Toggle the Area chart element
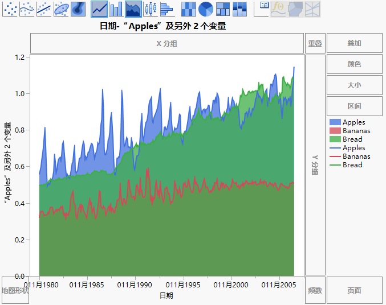This screenshot has height=305, width=386. (133, 9)
